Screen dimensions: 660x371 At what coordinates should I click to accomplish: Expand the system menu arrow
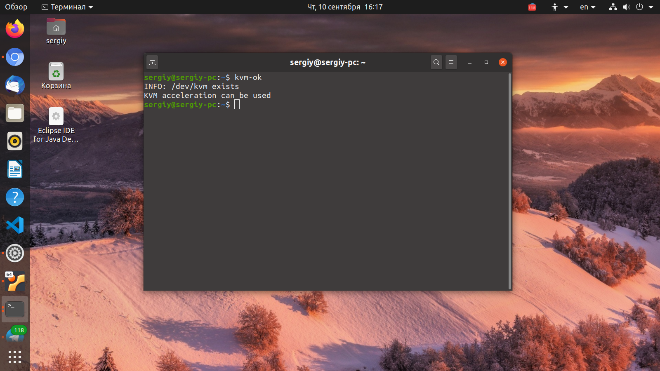pos(651,7)
